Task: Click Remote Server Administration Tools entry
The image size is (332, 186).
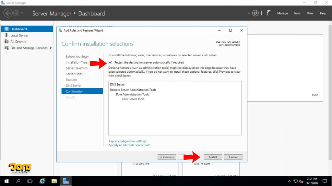Action: tap(133, 90)
